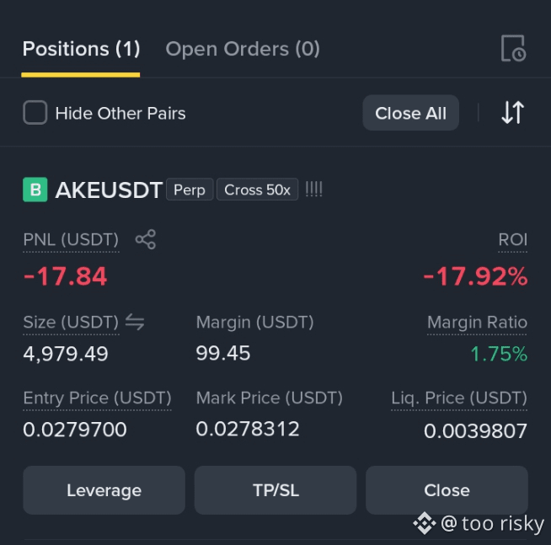
Task: Click the Margin Ratio label
Action: tap(477, 323)
